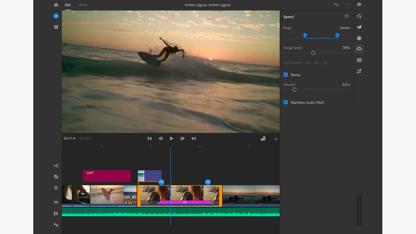This screenshot has width=416, height=234.
Task: Open the Crop and Rotate panel
Action: pyautogui.click(x=359, y=71)
